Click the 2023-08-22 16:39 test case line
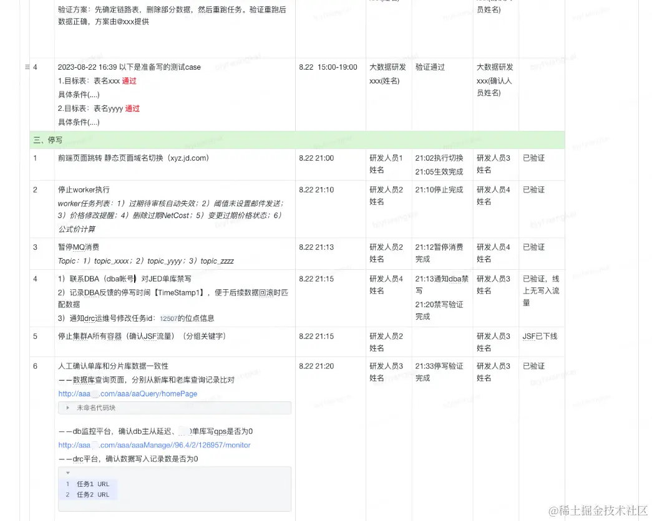 click(129, 67)
